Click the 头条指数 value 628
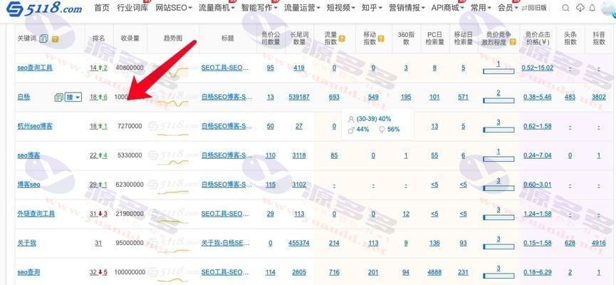616x285 pixels. pyautogui.click(x=570, y=243)
